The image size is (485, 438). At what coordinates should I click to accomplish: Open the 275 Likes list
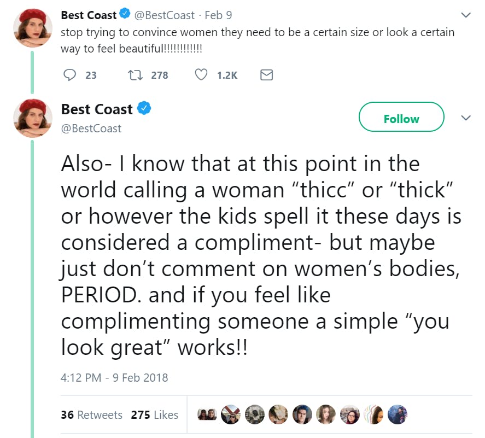(155, 415)
